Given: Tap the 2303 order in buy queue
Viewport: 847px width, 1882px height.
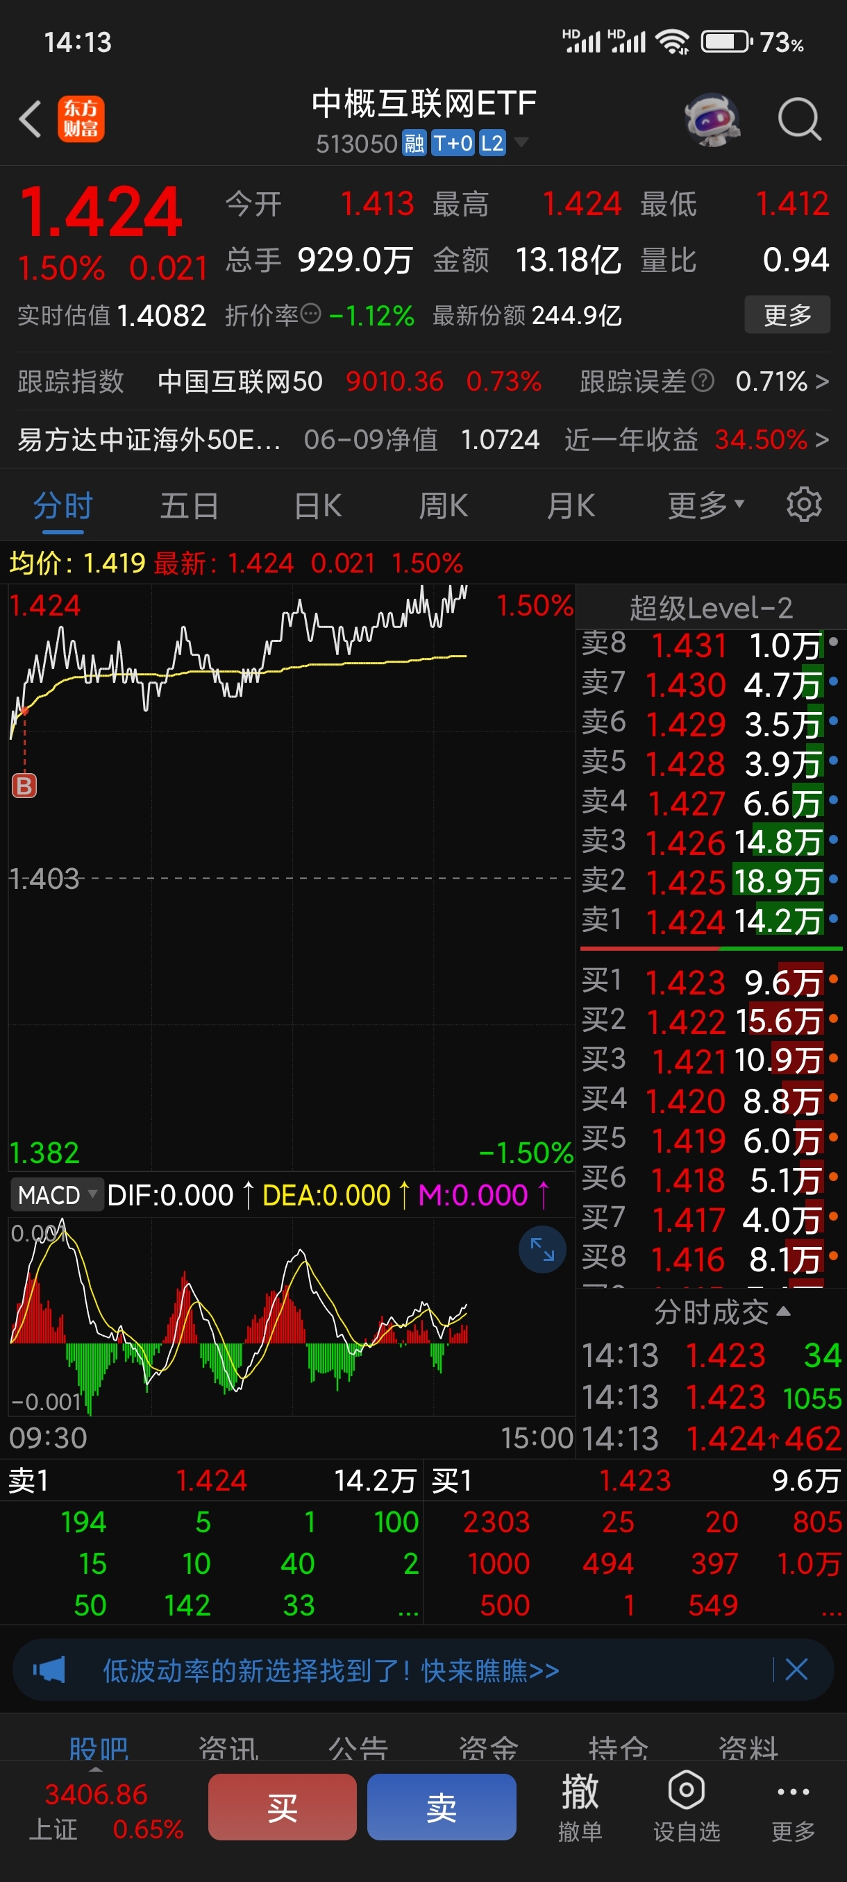Looking at the screenshot, I should pyautogui.click(x=497, y=1522).
